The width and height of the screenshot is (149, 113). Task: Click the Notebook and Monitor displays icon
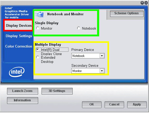tap(39, 14)
